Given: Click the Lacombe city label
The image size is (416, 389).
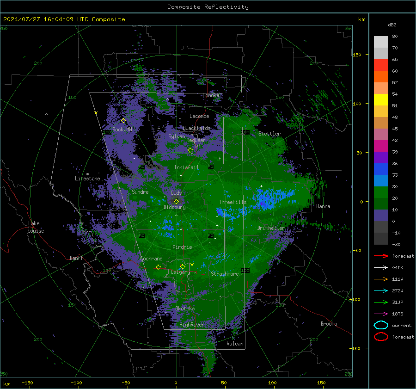Looking at the screenshot, I should pos(199,116).
